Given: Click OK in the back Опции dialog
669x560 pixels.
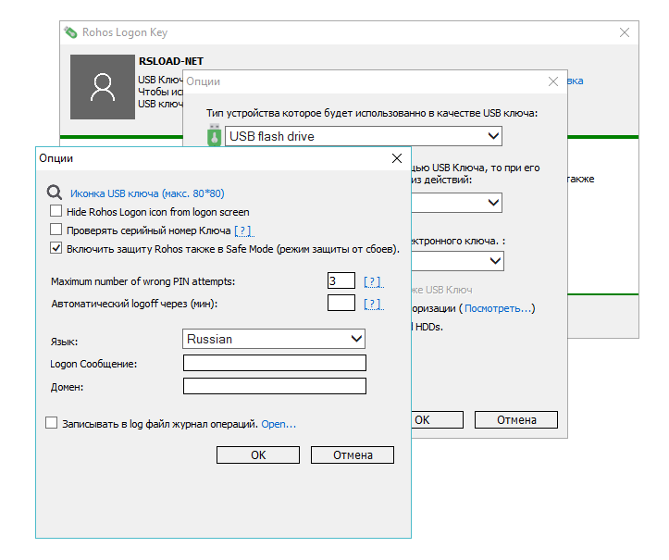Looking at the screenshot, I should click(438, 420).
